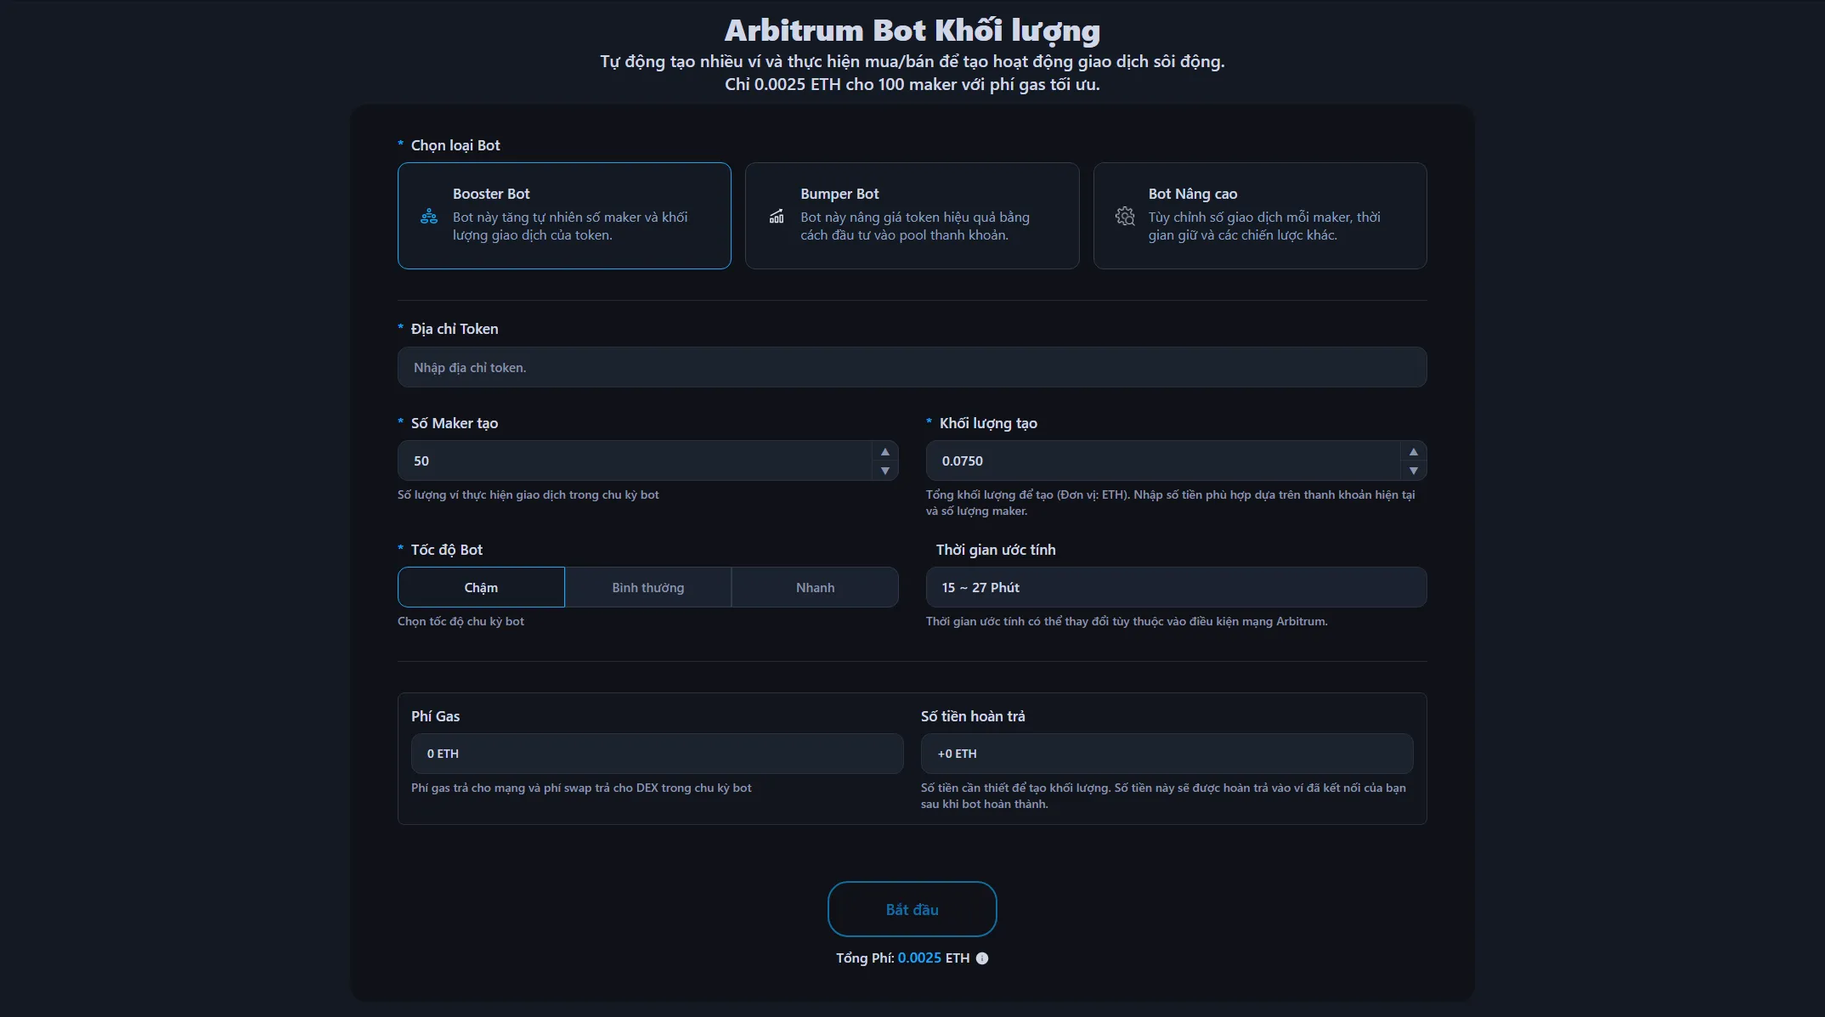Screen dimensions: 1825x1017
Task: Click the Booster Bot group icon
Action: 429,216
